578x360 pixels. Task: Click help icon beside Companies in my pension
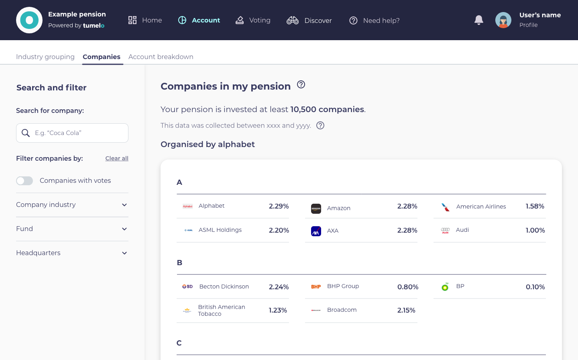pyautogui.click(x=301, y=84)
